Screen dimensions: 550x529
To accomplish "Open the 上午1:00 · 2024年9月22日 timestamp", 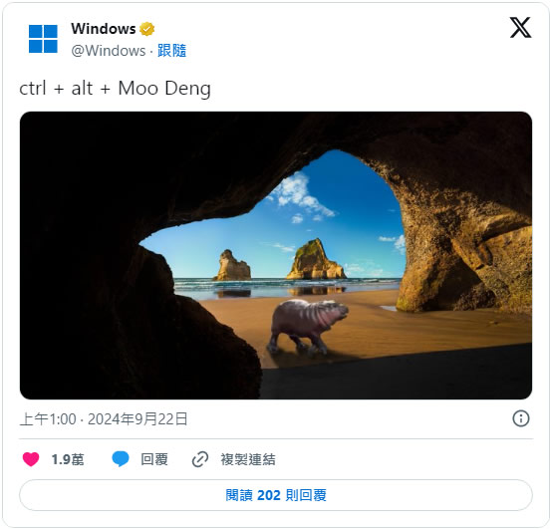I will pos(104,418).
